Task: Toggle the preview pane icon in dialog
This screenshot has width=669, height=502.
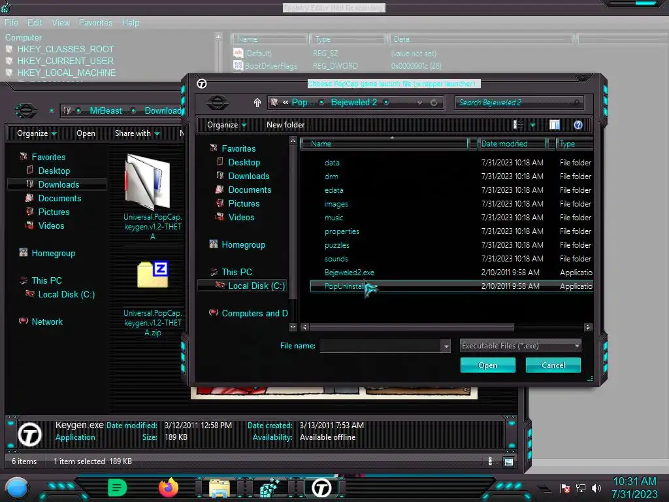Action: [x=554, y=125]
